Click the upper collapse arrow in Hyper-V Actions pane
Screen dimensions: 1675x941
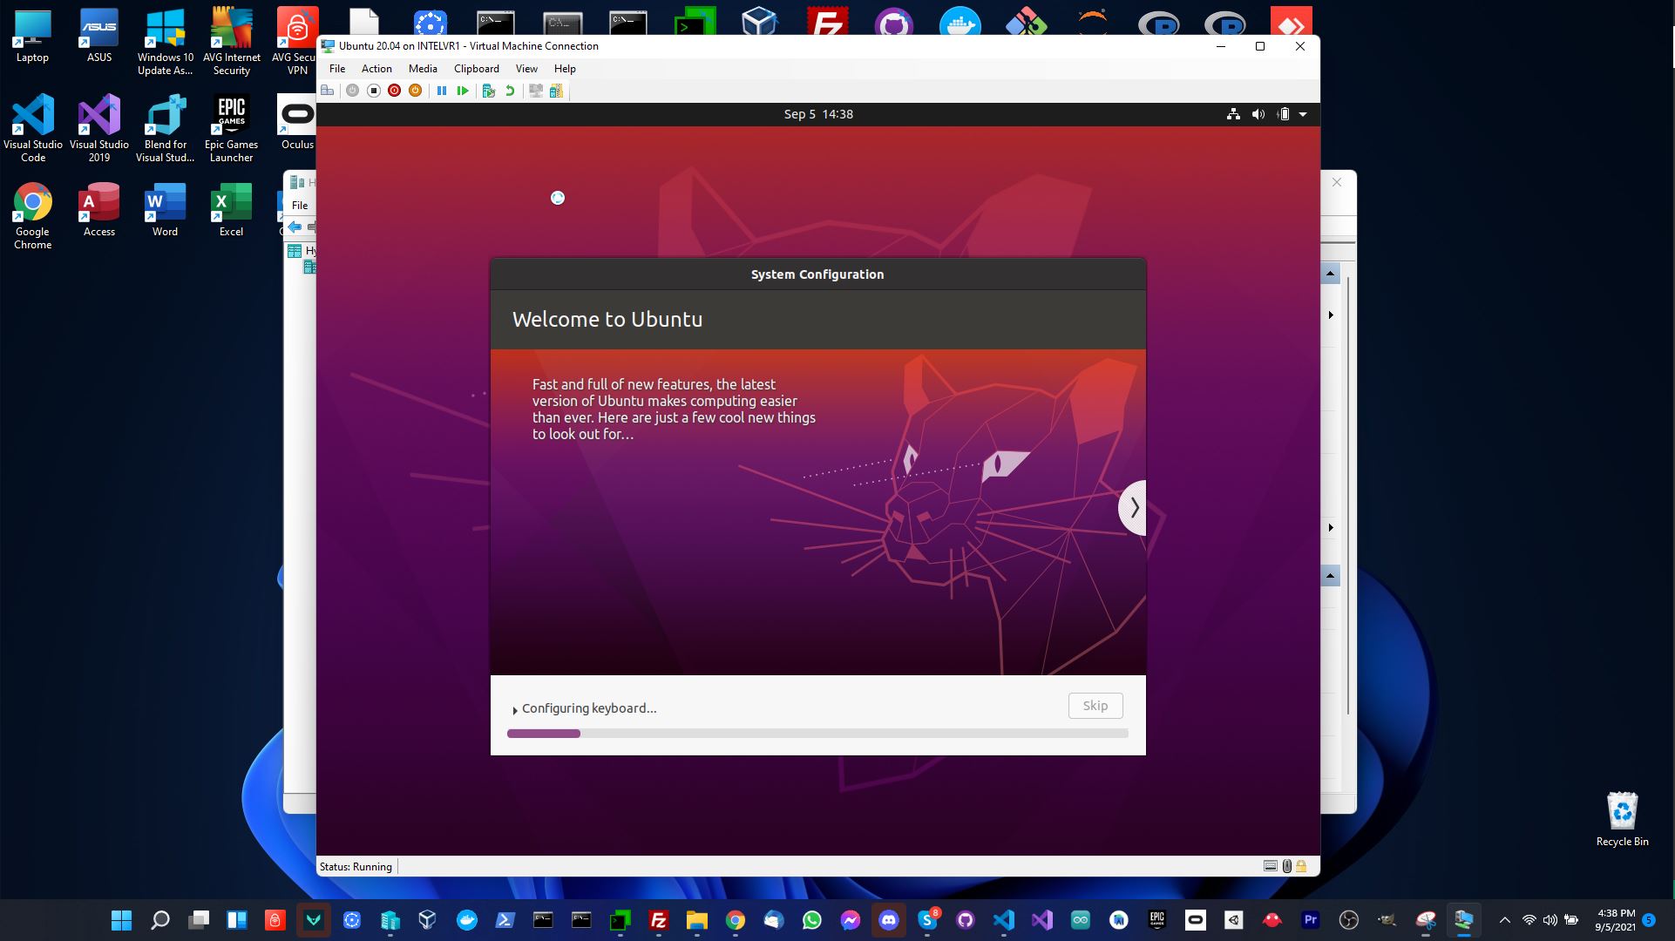(1330, 274)
